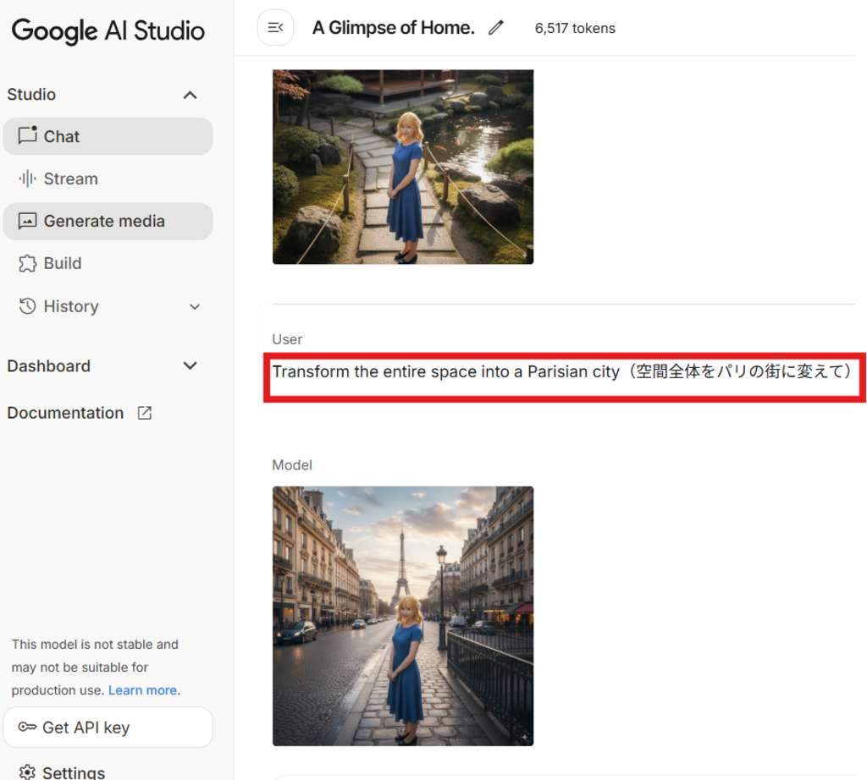
Task: Open the Chat menu item
Action: (108, 136)
